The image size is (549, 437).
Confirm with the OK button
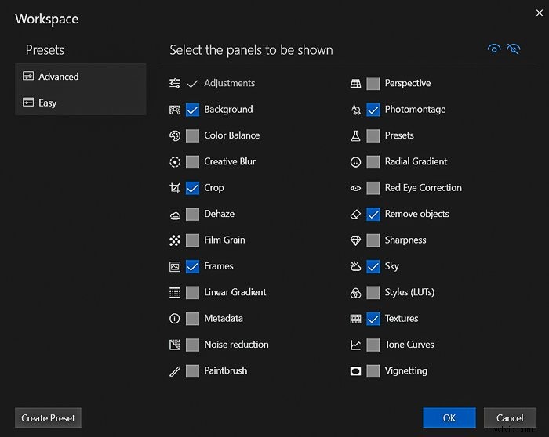[449, 417]
